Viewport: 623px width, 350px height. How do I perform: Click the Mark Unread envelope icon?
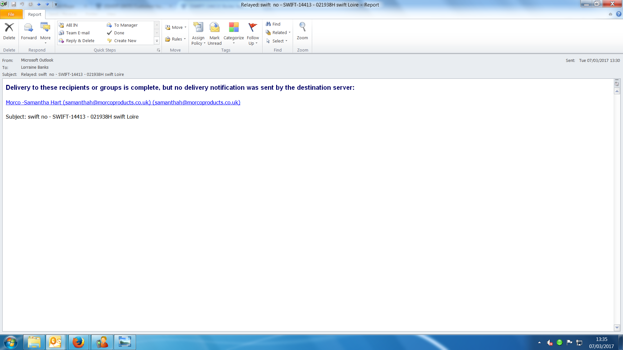214,28
